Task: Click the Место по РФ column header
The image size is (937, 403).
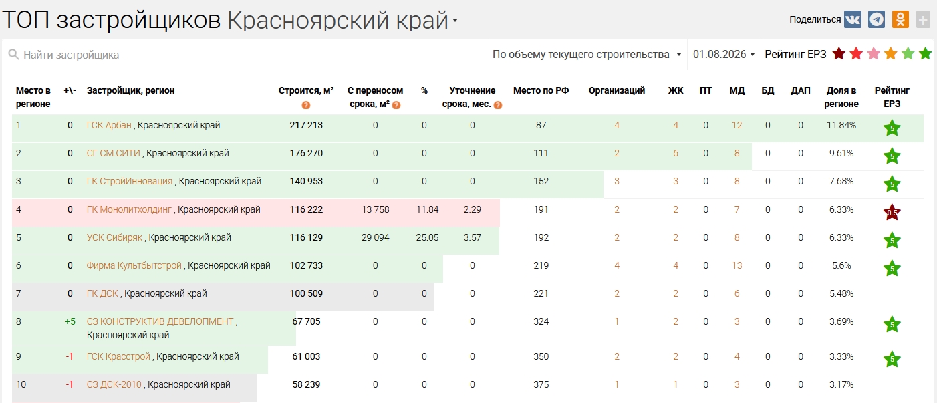Action: tap(541, 90)
